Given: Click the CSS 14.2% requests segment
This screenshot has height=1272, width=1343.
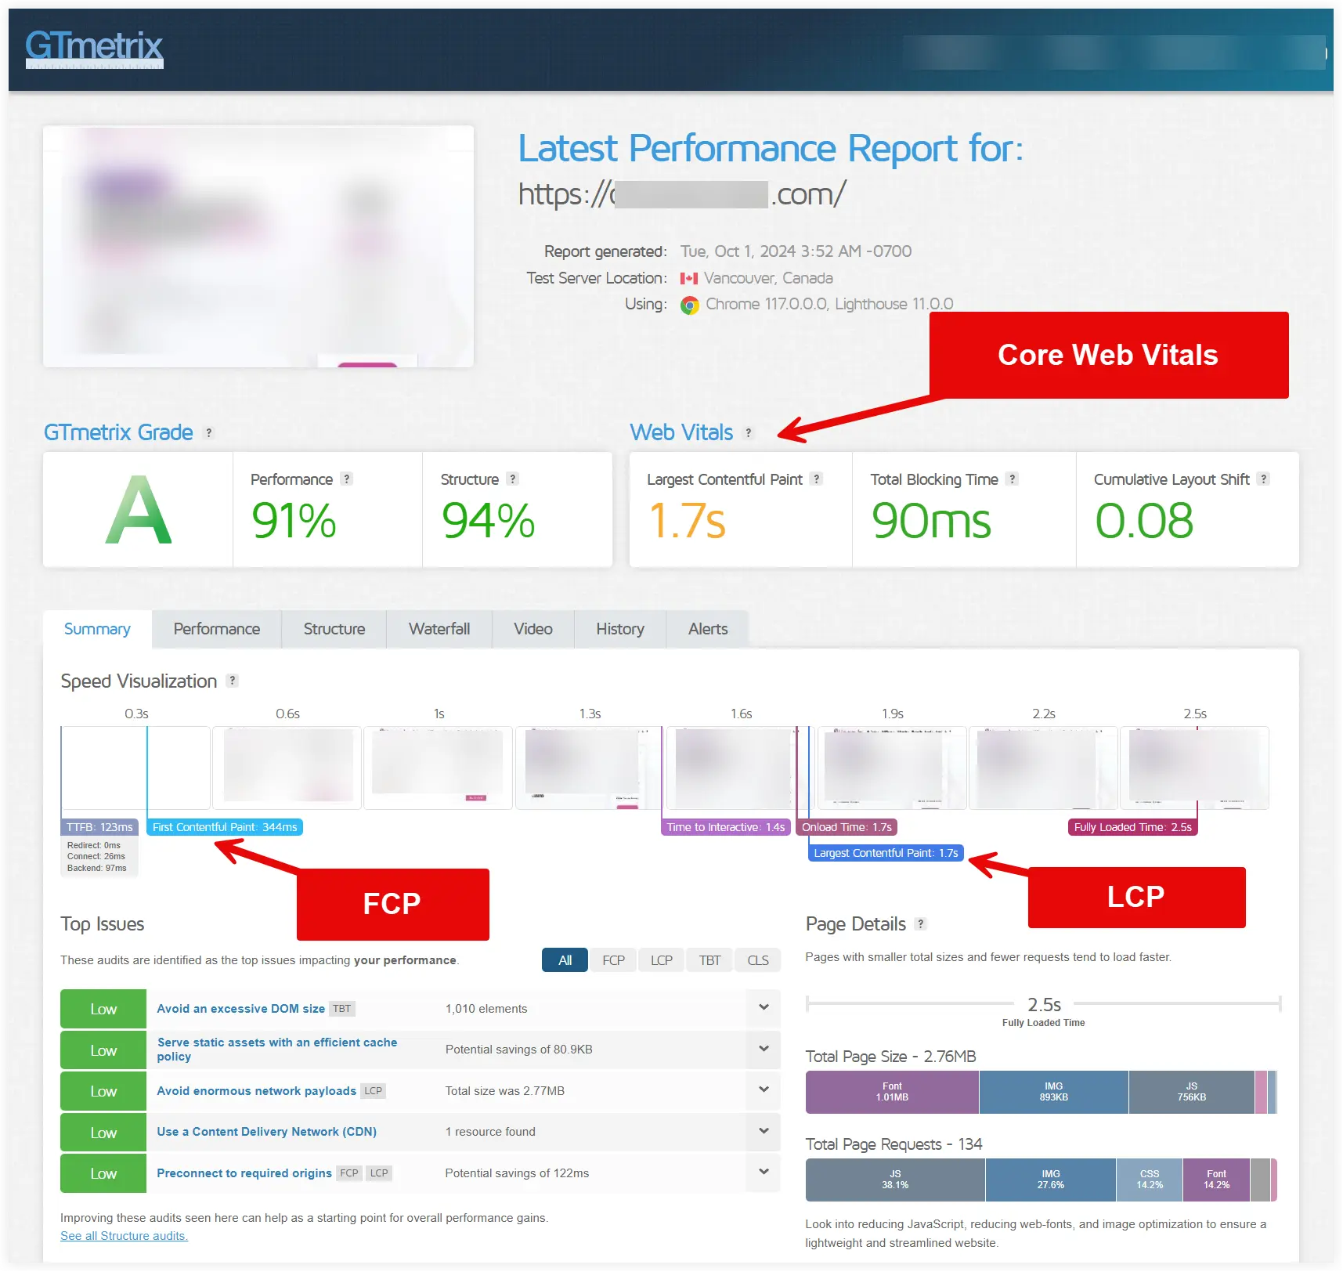Looking at the screenshot, I should 1150,1180.
